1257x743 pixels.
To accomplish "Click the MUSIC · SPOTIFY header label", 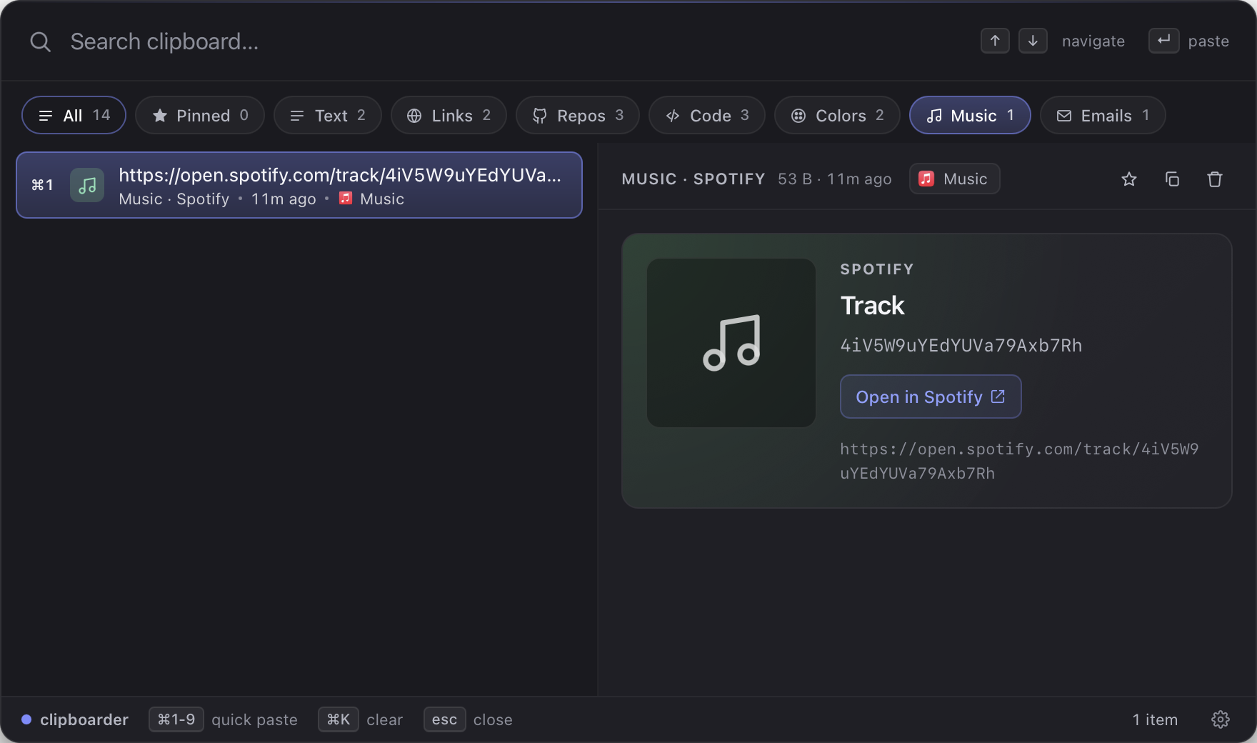I will [x=693, y=179].
